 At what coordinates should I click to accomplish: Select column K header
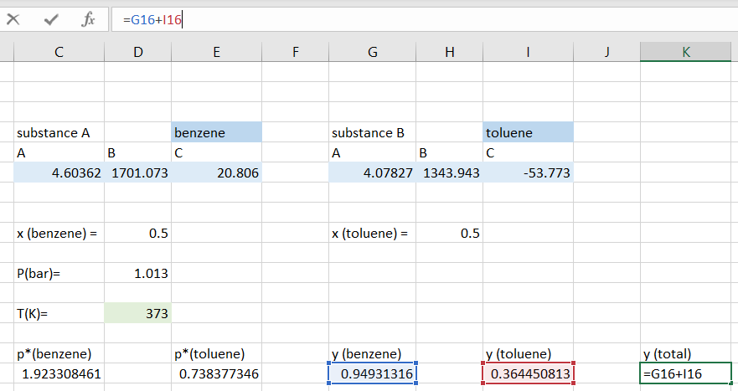click(x=685, y=52)
